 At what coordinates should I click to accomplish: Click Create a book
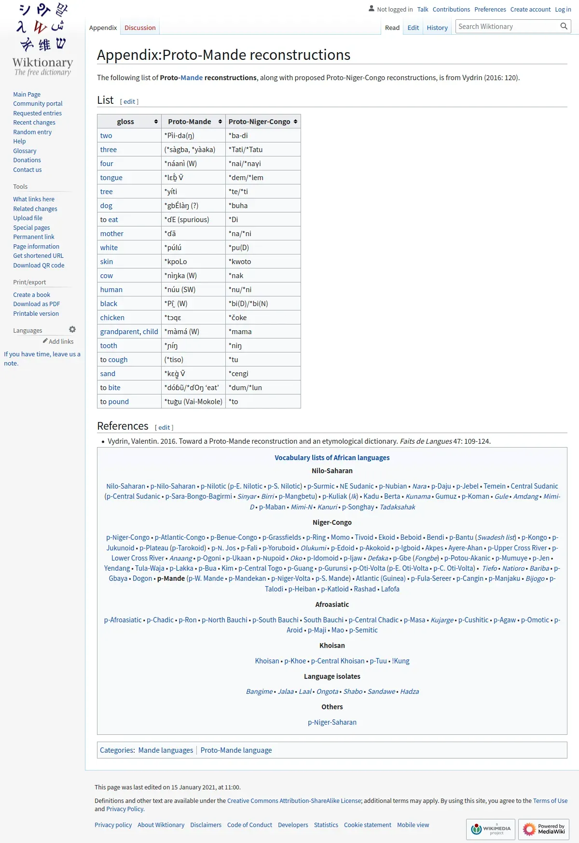[x=31, y=295]
